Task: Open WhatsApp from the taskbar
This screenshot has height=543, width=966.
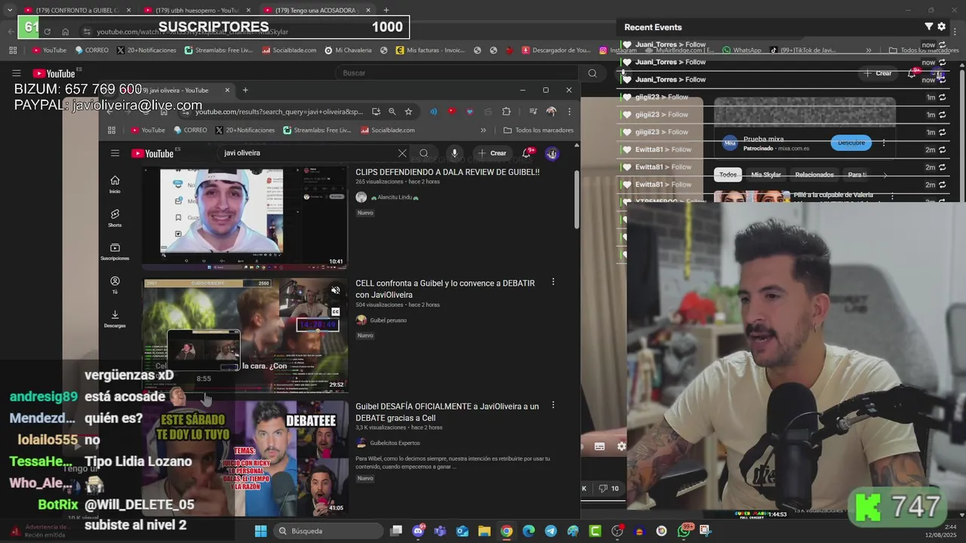Action: click(684, 531)
